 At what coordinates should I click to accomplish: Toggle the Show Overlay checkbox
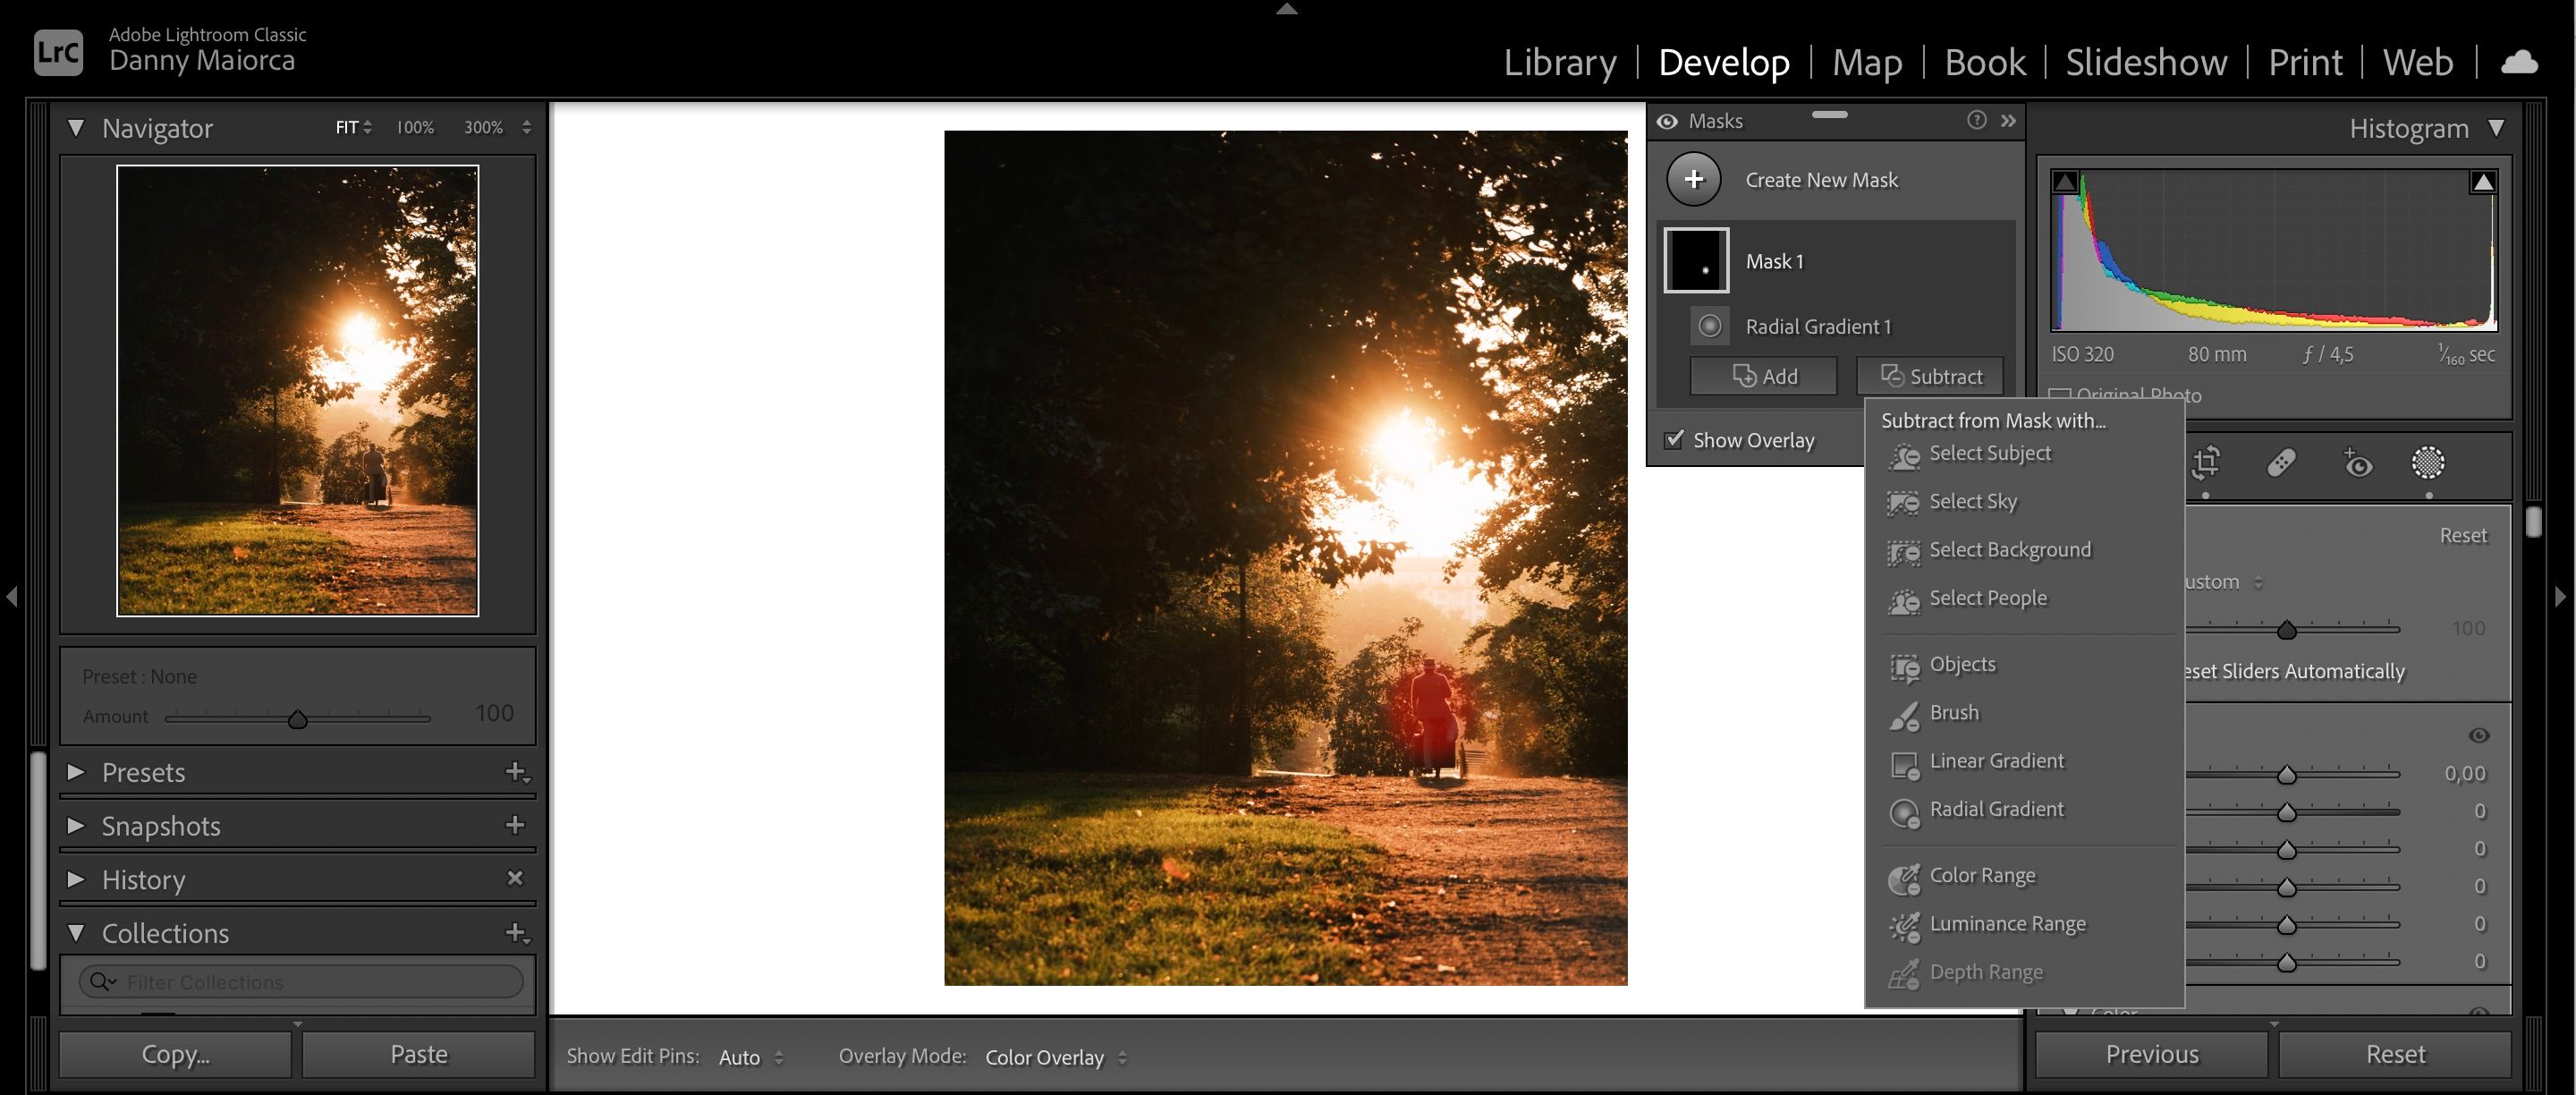(1675, 439)
